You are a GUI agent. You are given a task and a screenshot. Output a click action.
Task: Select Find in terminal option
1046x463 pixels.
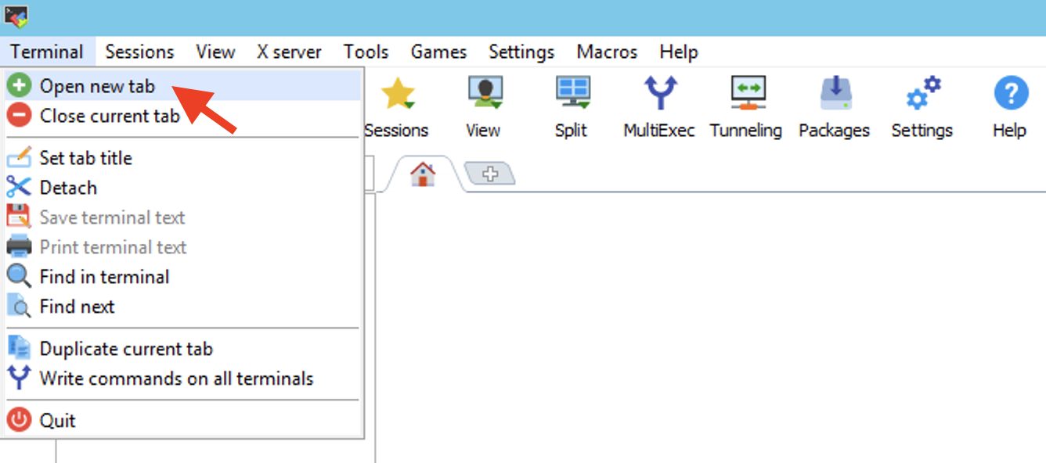[104, 277]
